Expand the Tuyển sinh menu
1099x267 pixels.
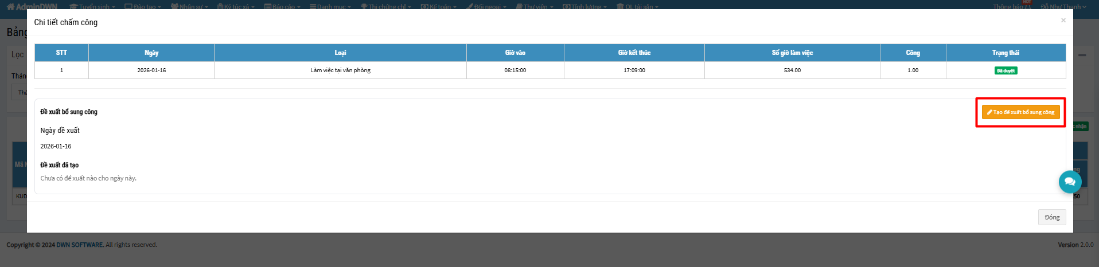click(x=92, y=6)
